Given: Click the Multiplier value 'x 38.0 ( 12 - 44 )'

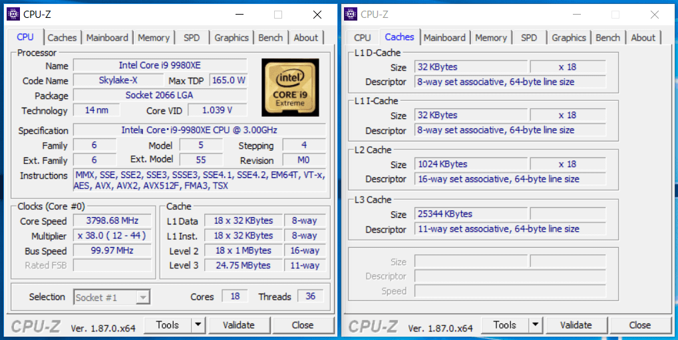Looking at the screenshot, I should pyautogui.click(x=112, y=236).
